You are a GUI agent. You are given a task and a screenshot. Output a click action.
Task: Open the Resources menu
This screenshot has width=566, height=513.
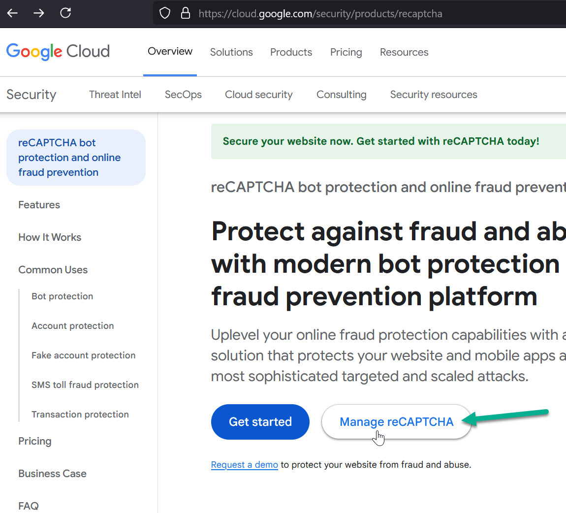click(404, 52)
